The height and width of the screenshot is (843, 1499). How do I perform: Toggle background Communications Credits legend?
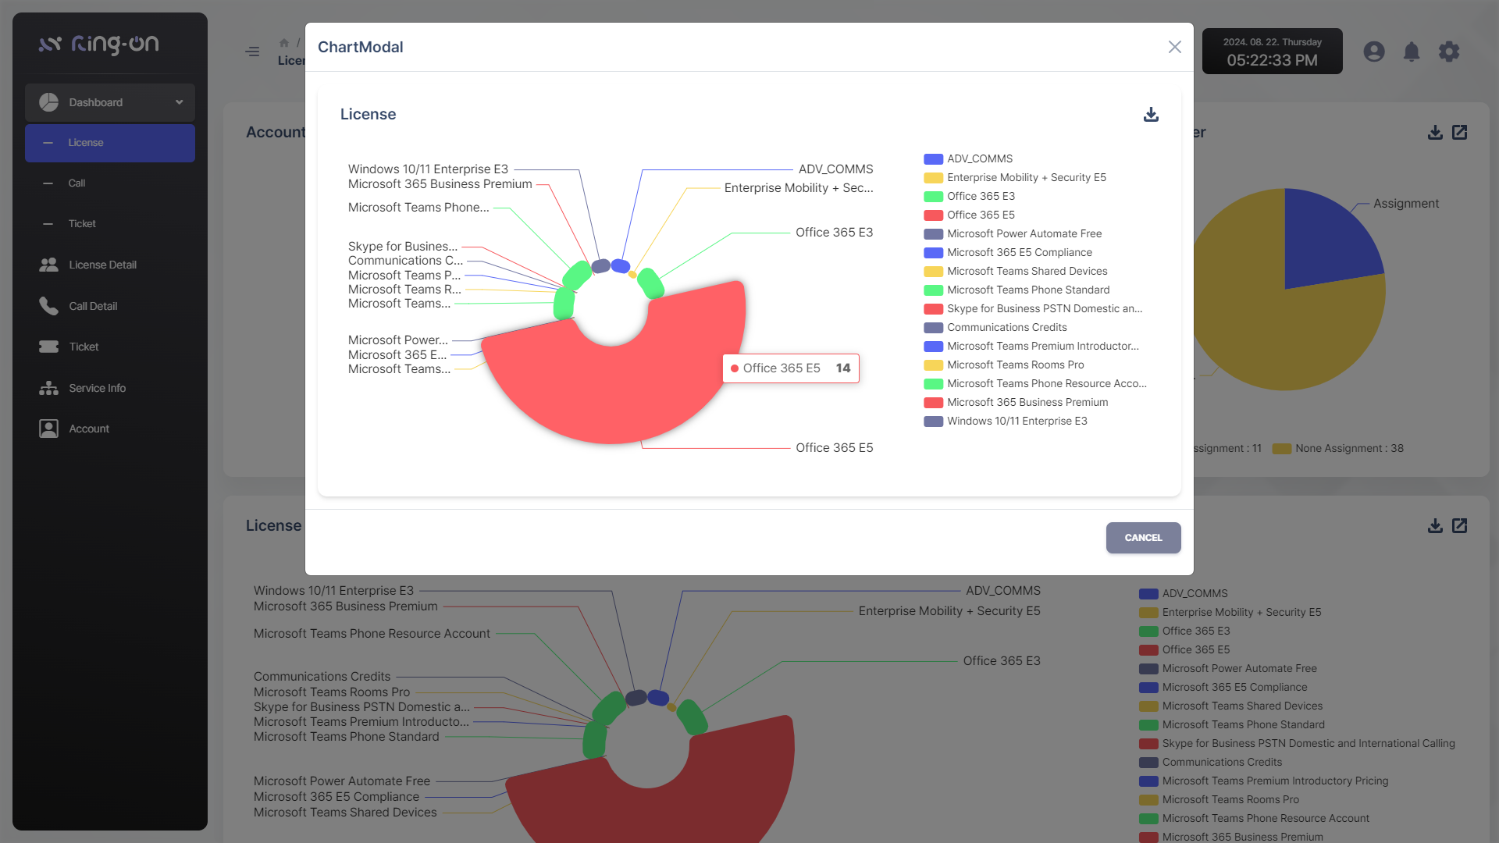point(1210,763)
